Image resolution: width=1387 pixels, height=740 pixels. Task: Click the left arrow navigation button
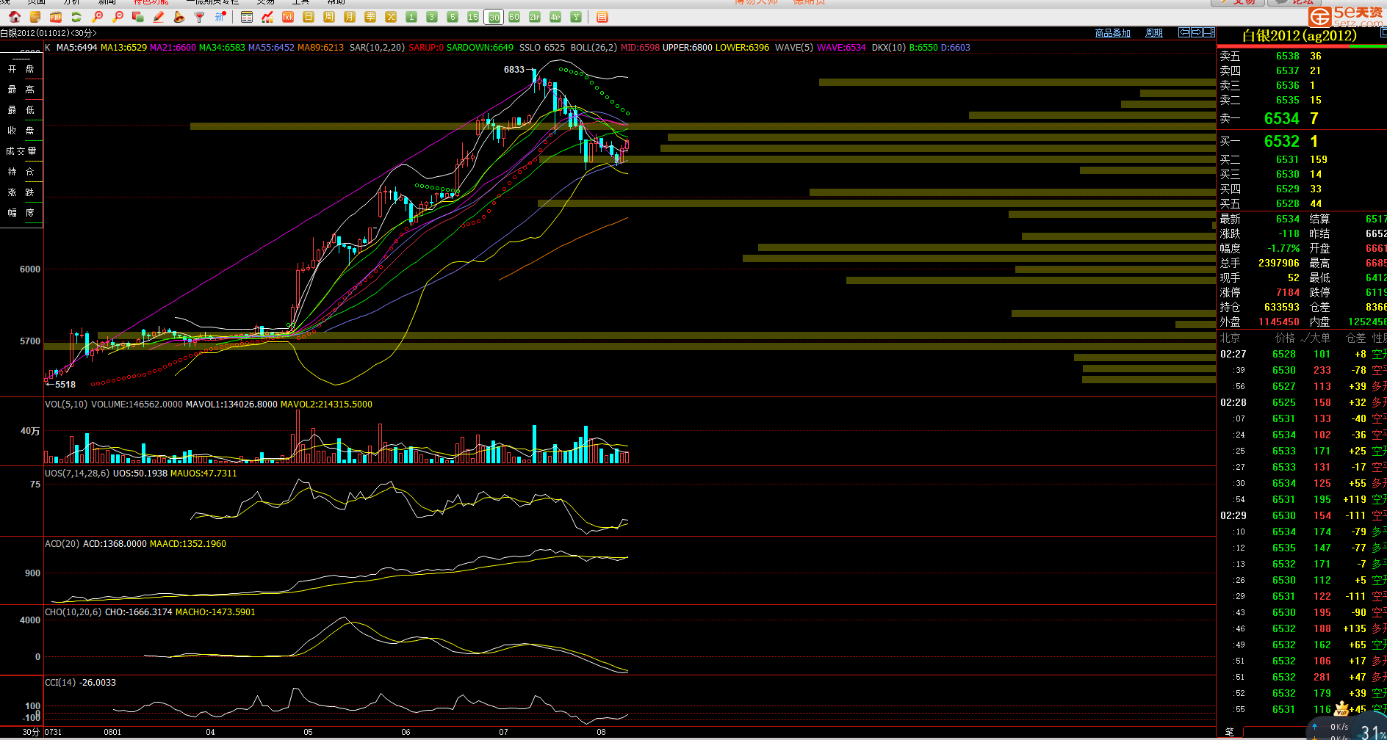tap(1184, 32)
